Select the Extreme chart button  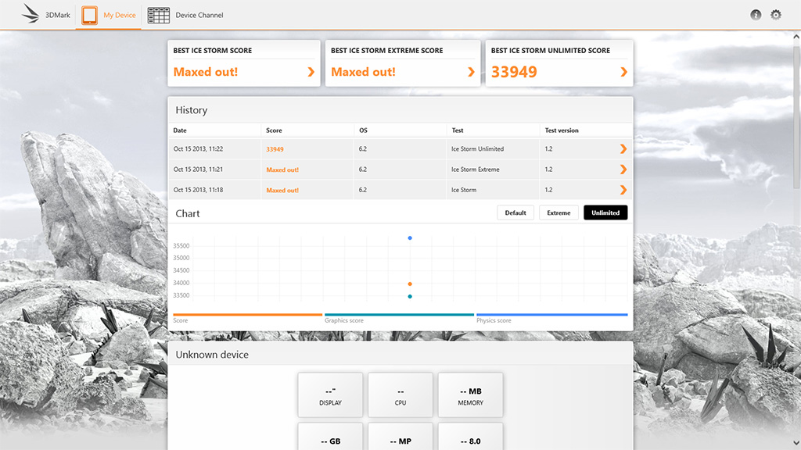[559, 212]
